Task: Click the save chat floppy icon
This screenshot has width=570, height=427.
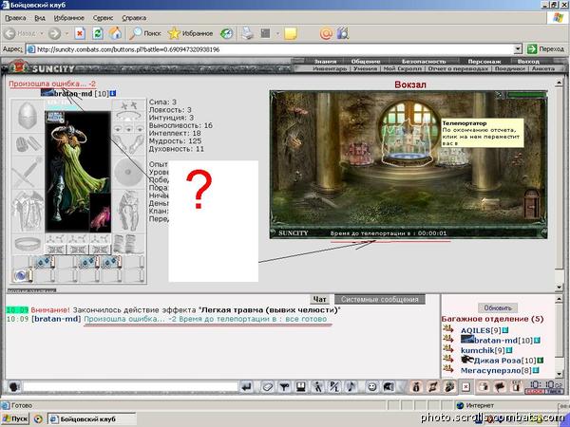Action: [300, 387]
